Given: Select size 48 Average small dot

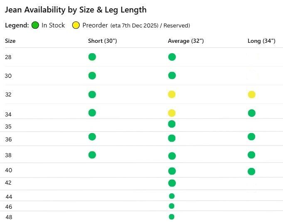Looking at the screenshot, I should click(x=172, y=217).
